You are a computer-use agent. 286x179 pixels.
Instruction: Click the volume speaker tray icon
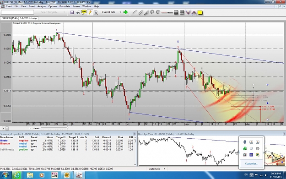pos(266,175)
